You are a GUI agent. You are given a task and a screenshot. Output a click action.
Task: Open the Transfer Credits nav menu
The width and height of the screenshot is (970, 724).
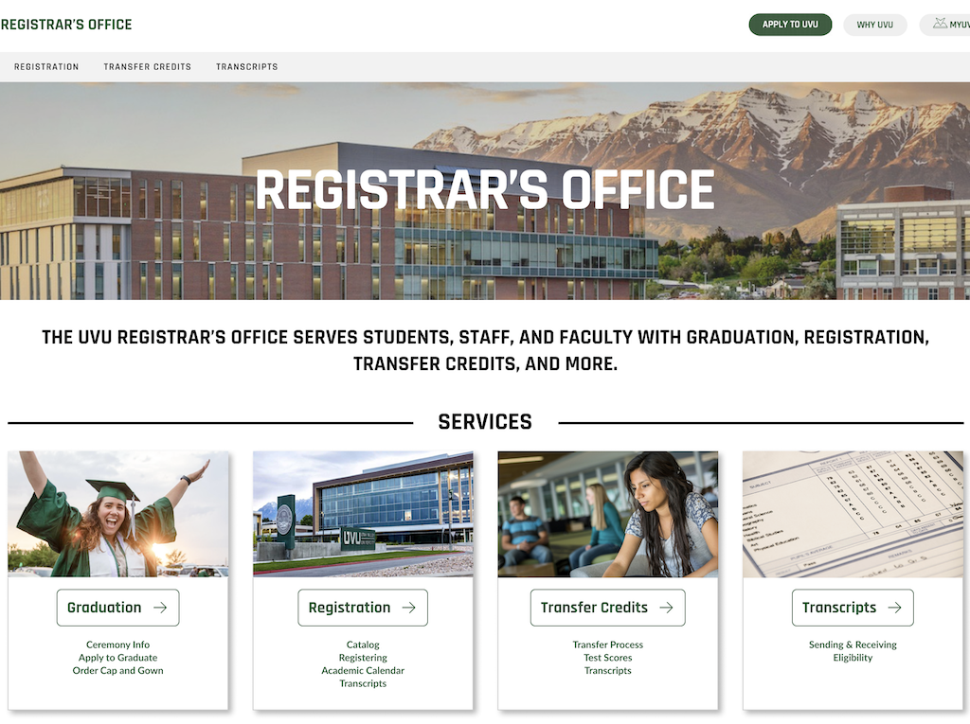click(147, 67)
